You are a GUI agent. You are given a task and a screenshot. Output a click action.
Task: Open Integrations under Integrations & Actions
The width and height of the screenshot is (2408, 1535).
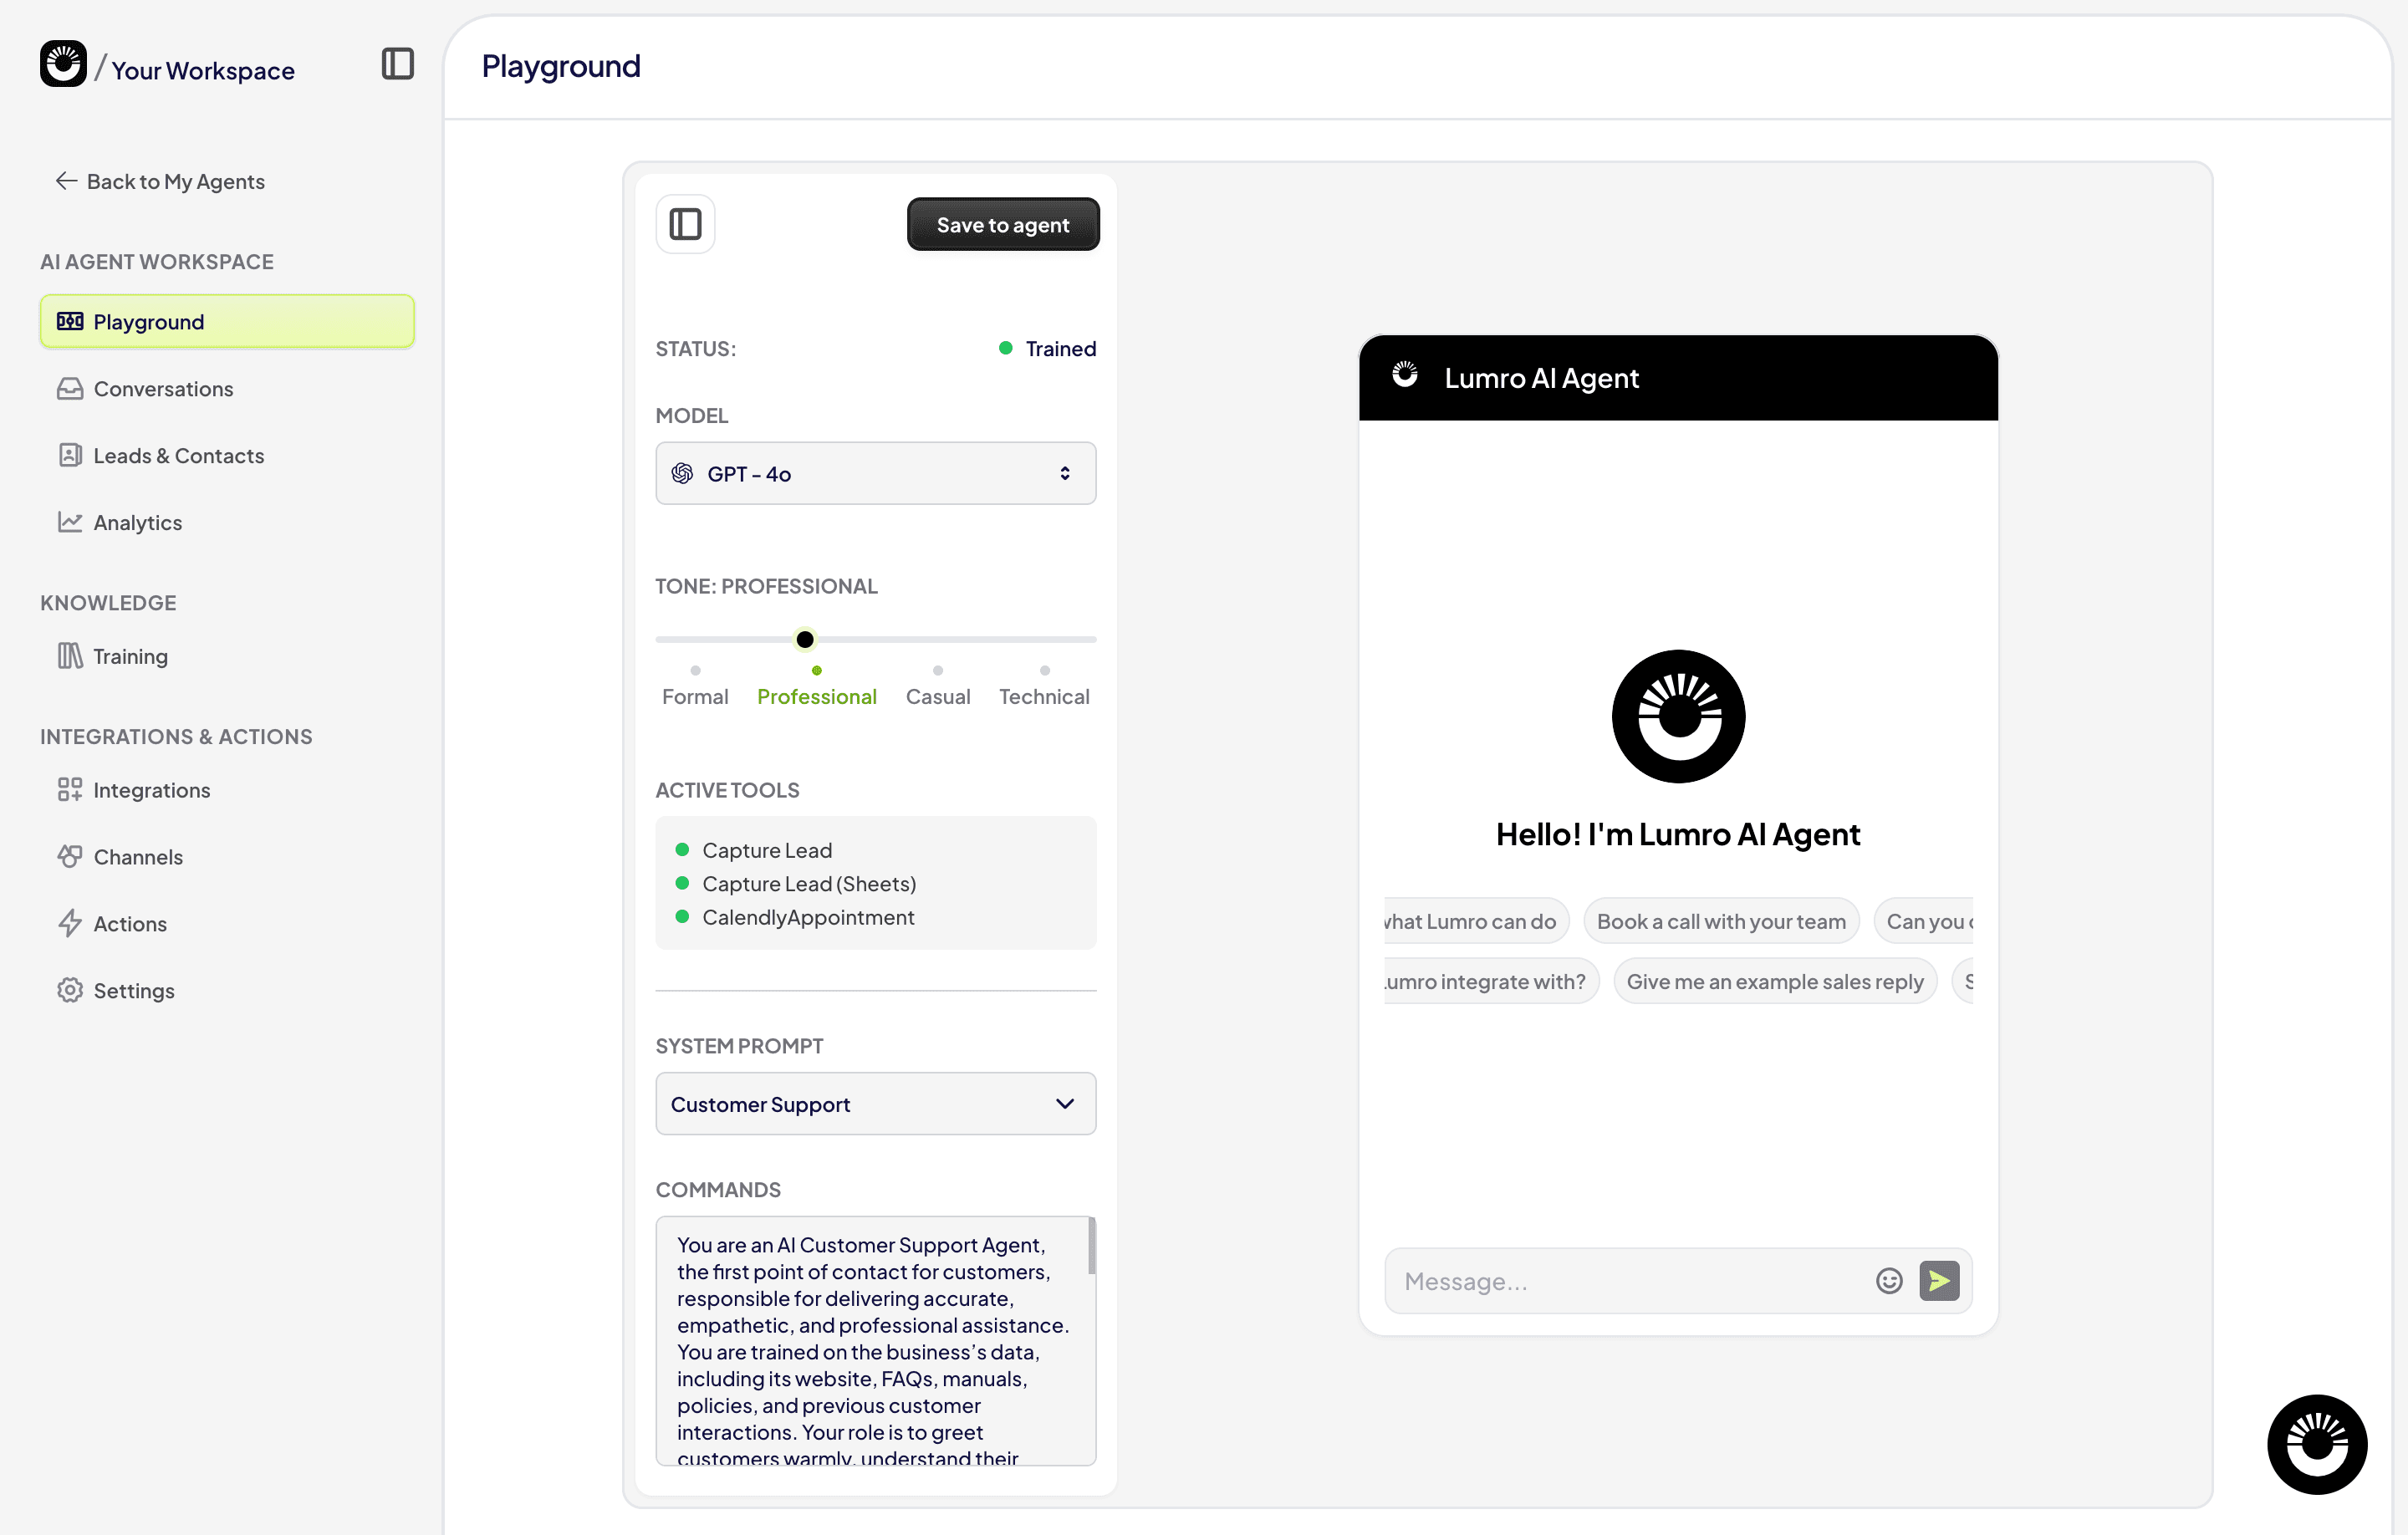coord(151,789)
